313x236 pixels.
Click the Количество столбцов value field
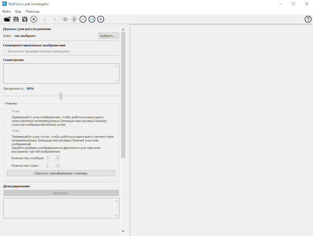(51, 158)
